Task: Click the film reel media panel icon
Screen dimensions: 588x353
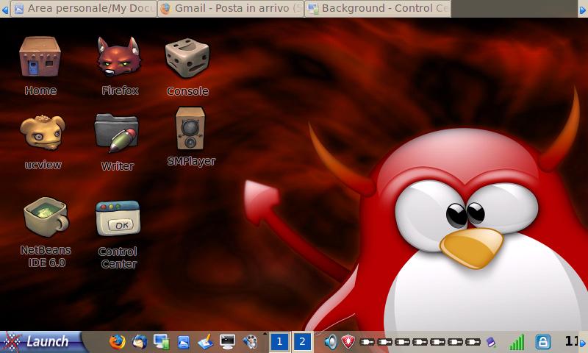Action: 250,342
